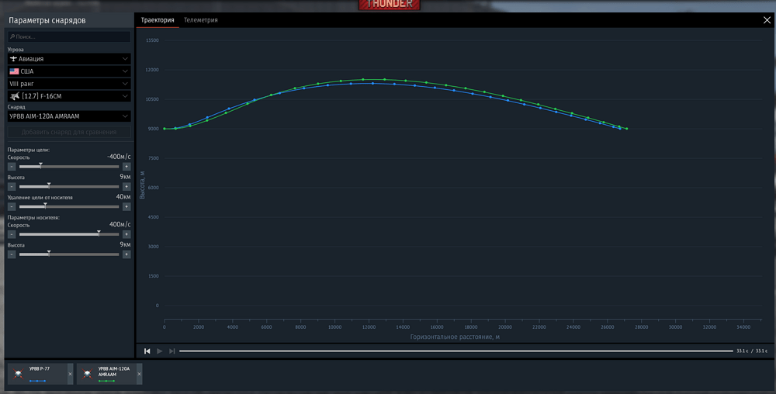
Task: Expand the США country dropdown
Action: [x=69, y=71]
